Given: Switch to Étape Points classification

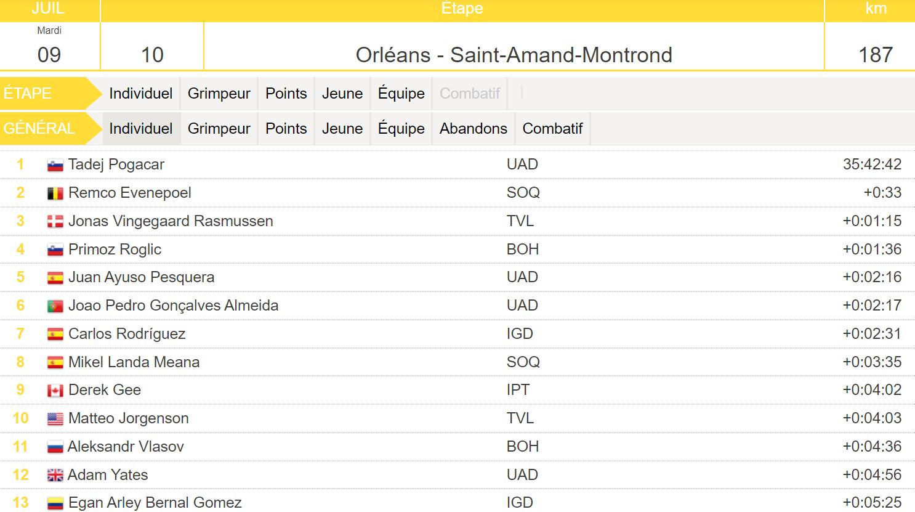Looking at the screenshot, I should (286, 94).
